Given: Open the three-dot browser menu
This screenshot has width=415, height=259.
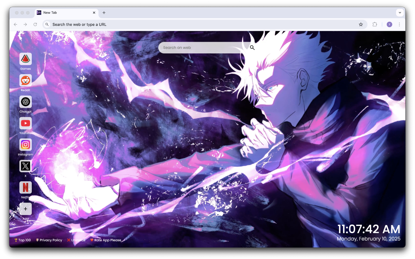Looking at the screenshot, I should coord(399,24).
